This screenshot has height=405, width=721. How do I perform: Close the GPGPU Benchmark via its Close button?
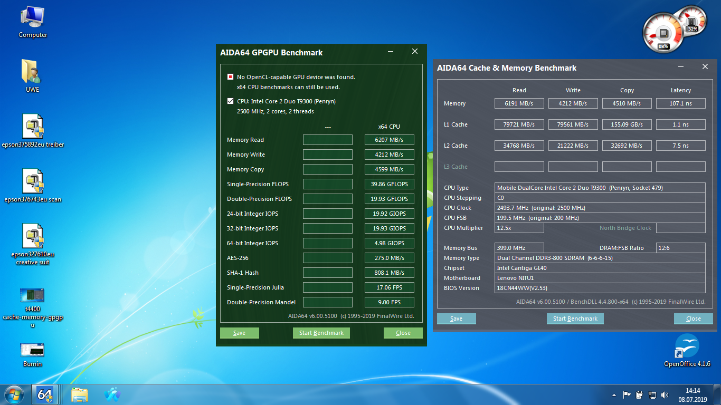click(403, 333)
